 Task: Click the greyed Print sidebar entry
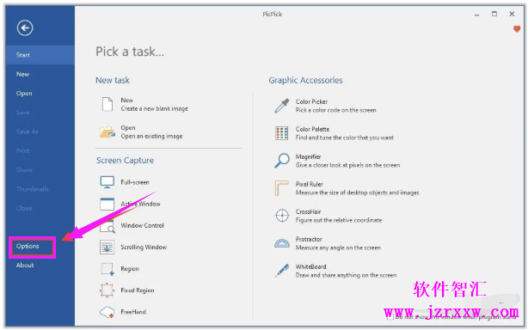22,150
